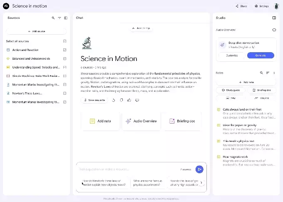Uncheck Balanced and Unbalanced source
This screenshot has width=283, height=202.
65,58
